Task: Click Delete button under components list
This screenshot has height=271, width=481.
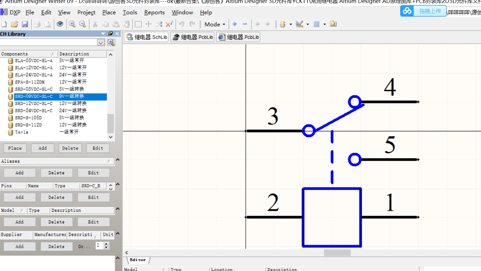Action: 70,148
